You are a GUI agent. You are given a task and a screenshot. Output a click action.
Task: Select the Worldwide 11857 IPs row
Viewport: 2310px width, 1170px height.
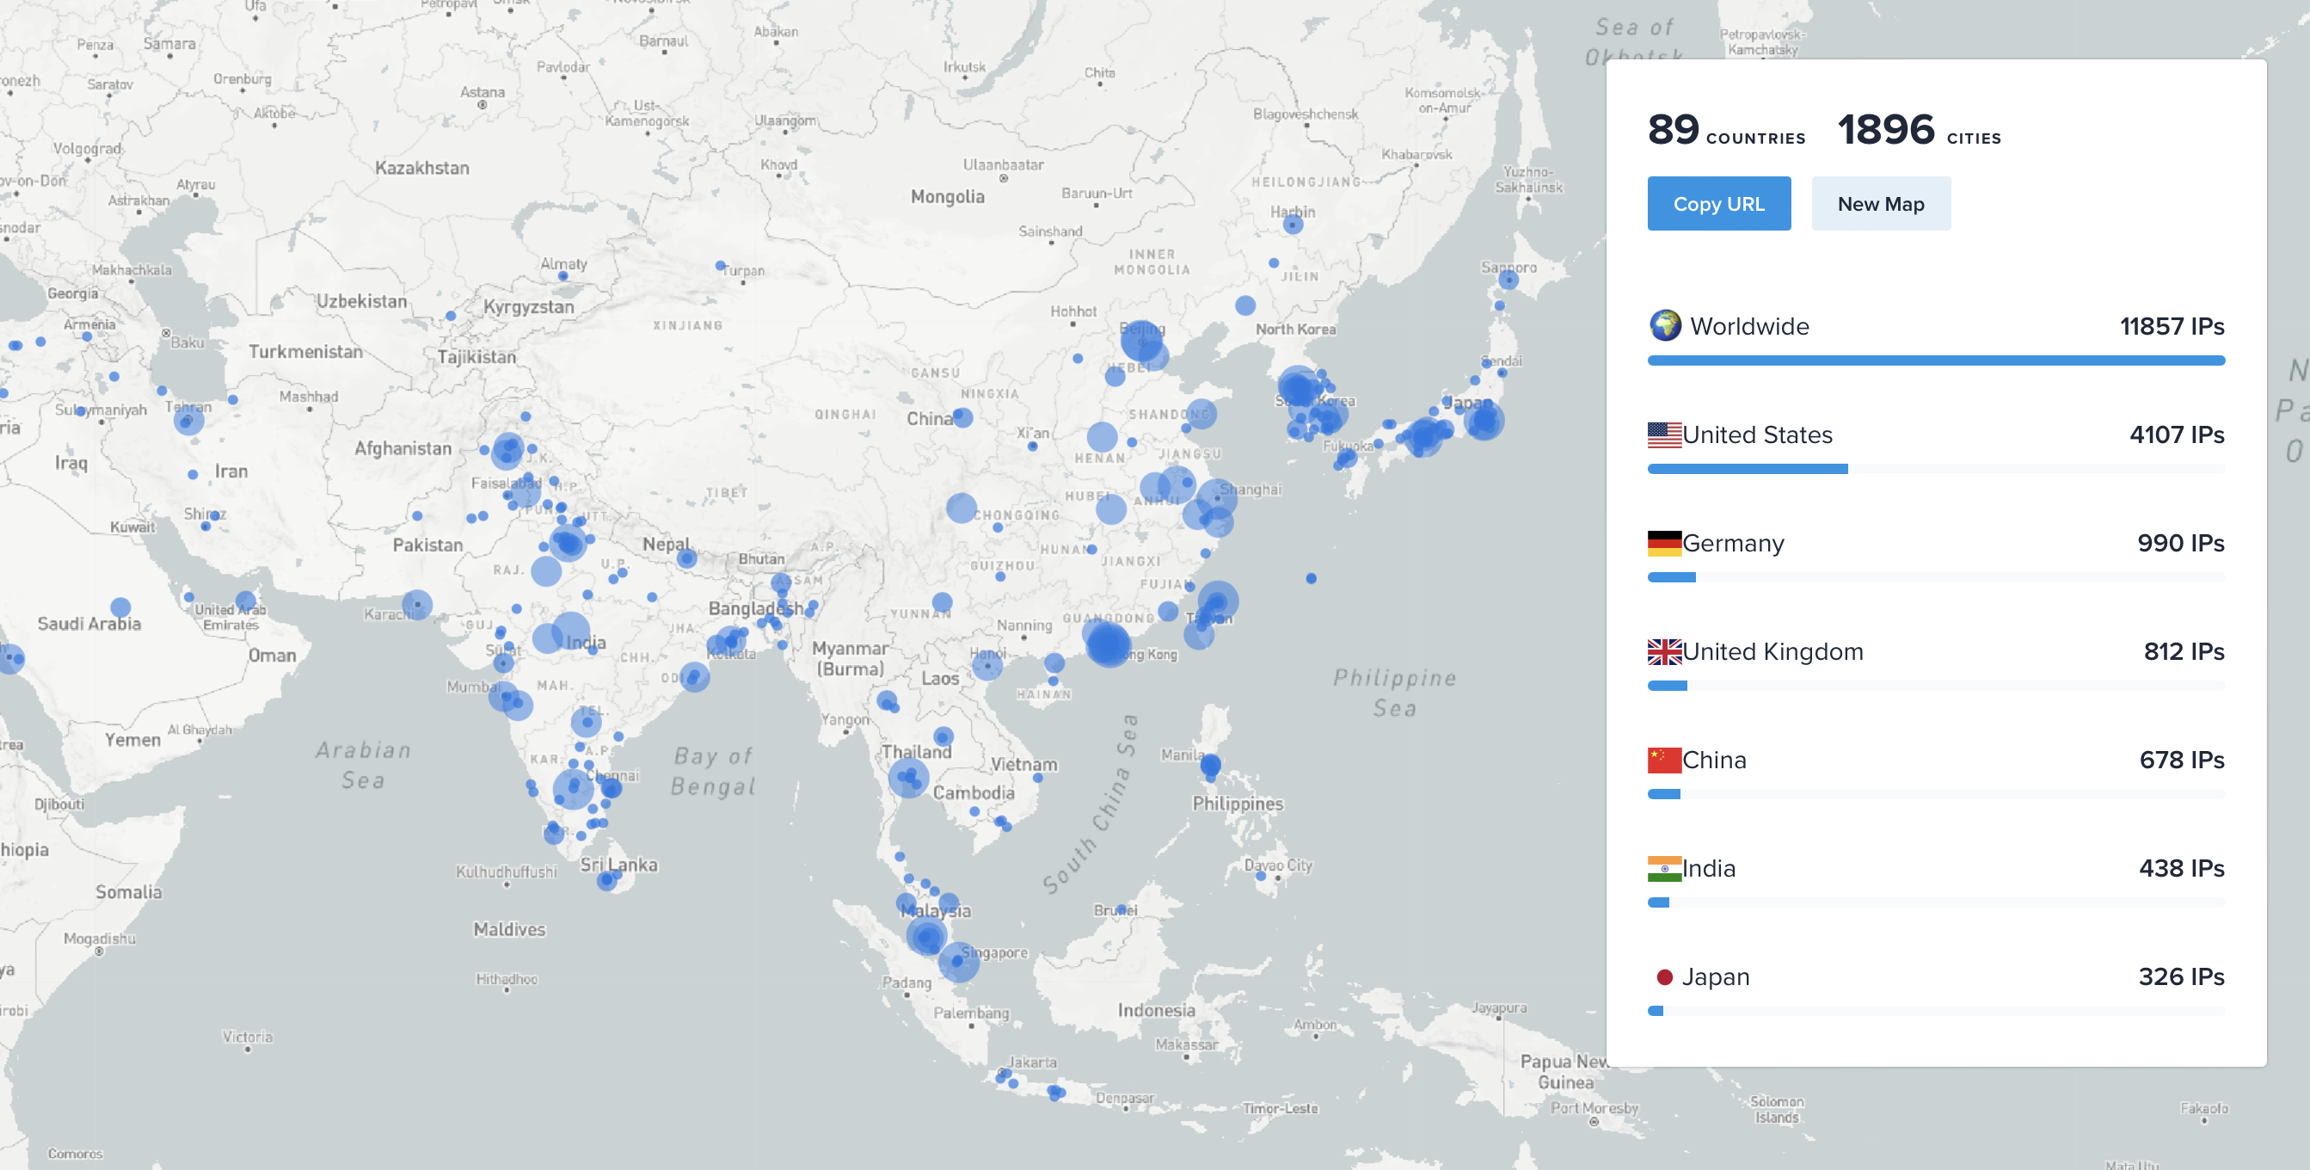(1935, 327)
